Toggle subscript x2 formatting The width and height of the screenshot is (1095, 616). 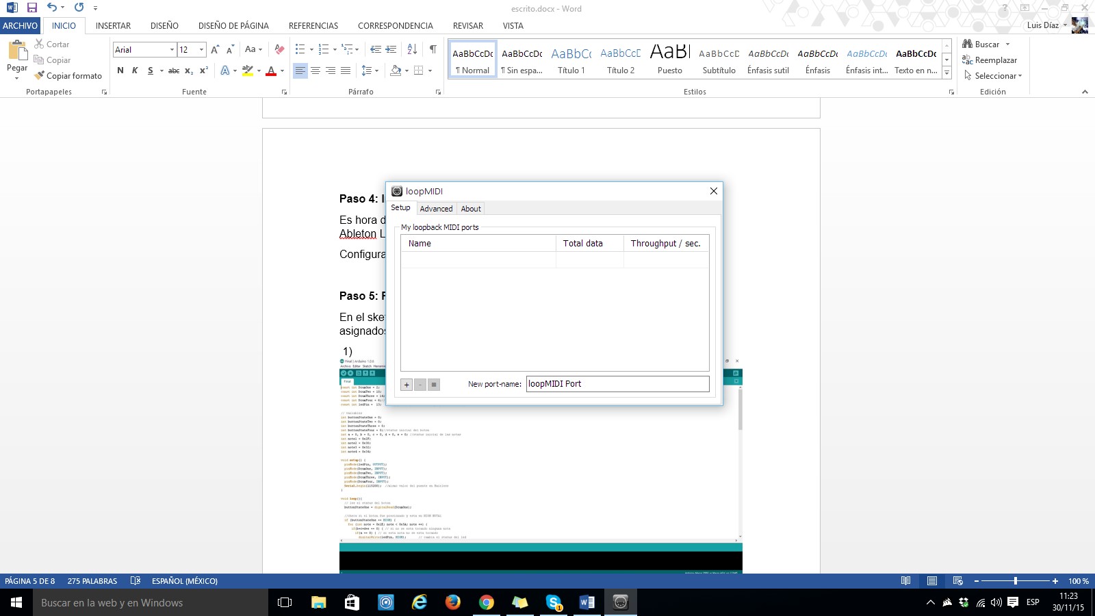[189, 70]
